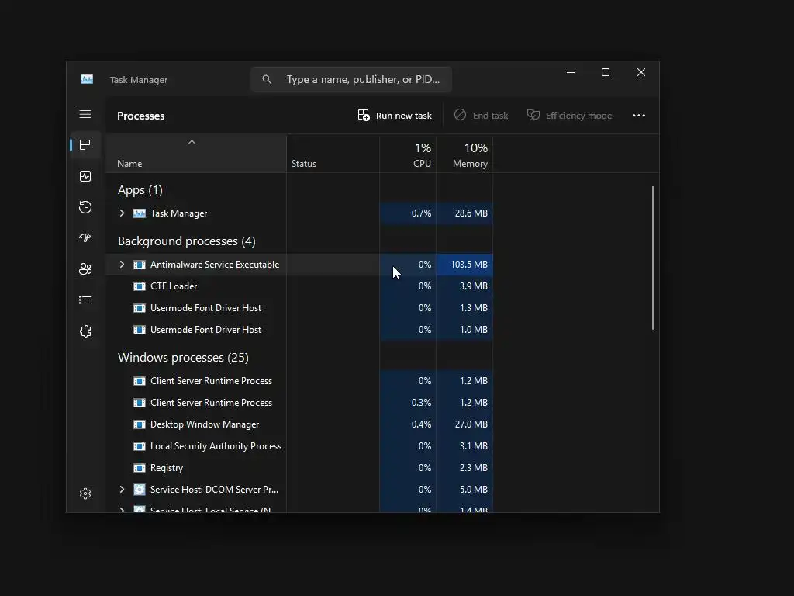The width and height of the screenshot is (794, 596).
Task: Close the Task Manager window
Action: (x=641, y=72)
